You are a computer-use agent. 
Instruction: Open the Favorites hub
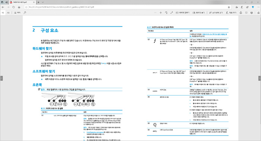[x=237, y=7]
